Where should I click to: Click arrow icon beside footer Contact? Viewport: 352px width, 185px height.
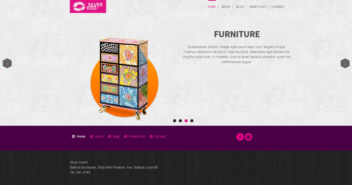click(x=151, y=137)
